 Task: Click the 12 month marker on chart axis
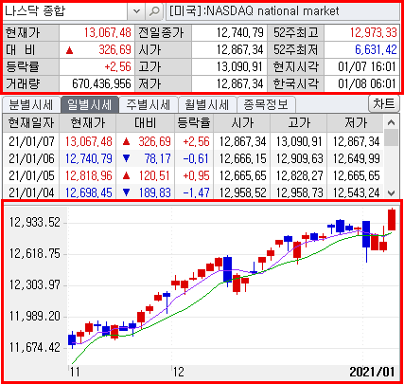click(178, 372)
